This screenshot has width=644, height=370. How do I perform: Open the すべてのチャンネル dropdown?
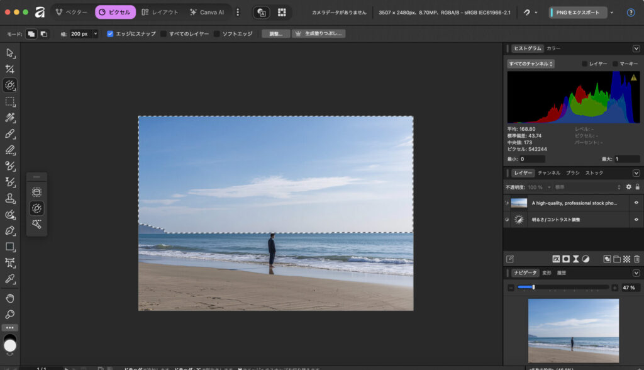point(531,64)
